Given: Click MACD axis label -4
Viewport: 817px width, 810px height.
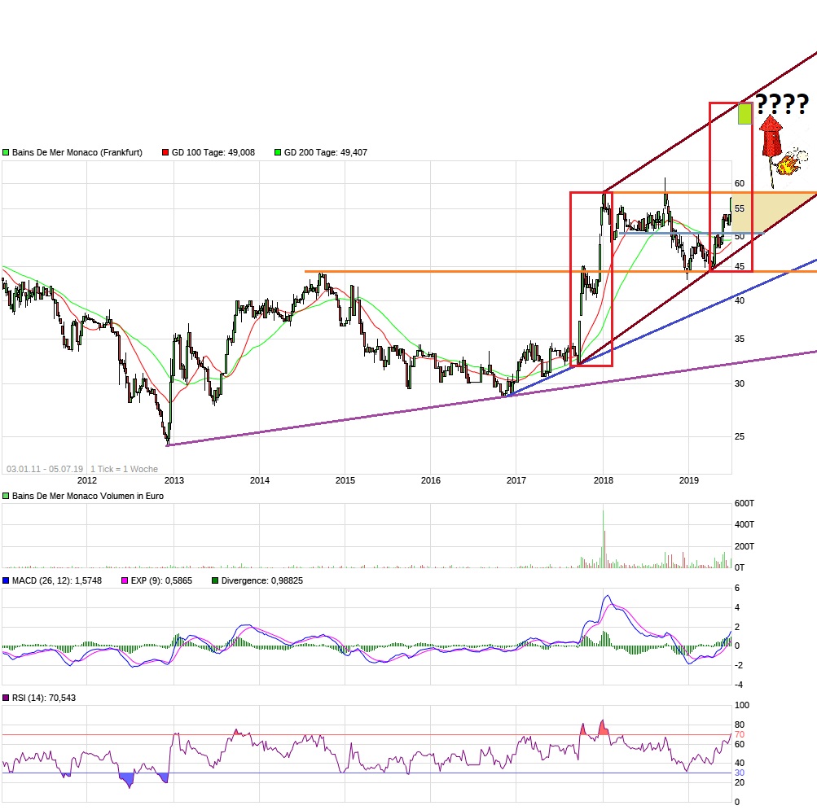Looking at the screenshot, I should (x=738, y=685).
